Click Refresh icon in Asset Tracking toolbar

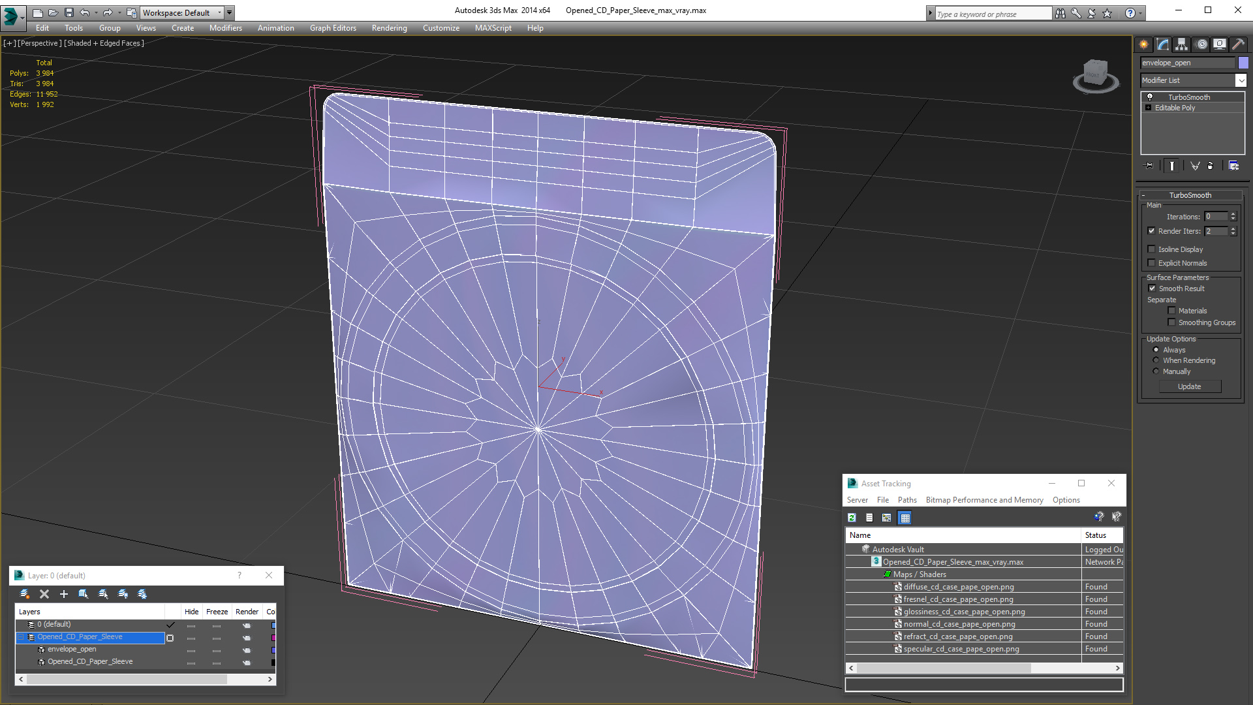click(852, 518)
